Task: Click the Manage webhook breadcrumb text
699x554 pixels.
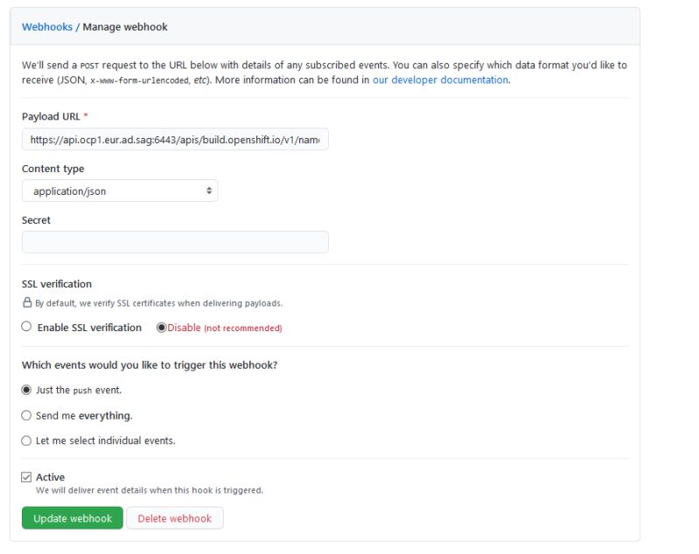Action: click(125, 27)
